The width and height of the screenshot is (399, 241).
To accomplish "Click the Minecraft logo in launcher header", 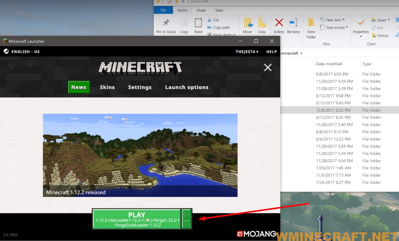I will pyautogui.click(x=140, y=68).
